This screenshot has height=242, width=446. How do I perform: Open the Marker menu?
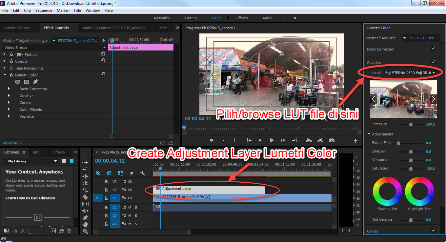click(x=63, y=10)
